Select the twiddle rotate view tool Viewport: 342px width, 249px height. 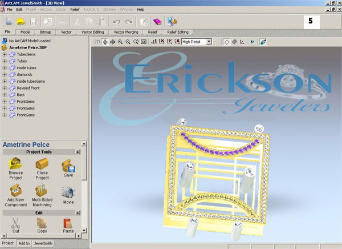(x=105, y=42)
